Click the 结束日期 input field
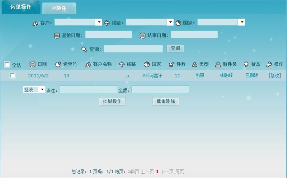 tap(194, 34)
